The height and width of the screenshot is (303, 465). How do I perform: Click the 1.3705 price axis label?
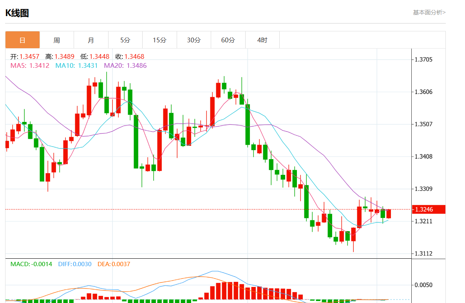(423, 60)
